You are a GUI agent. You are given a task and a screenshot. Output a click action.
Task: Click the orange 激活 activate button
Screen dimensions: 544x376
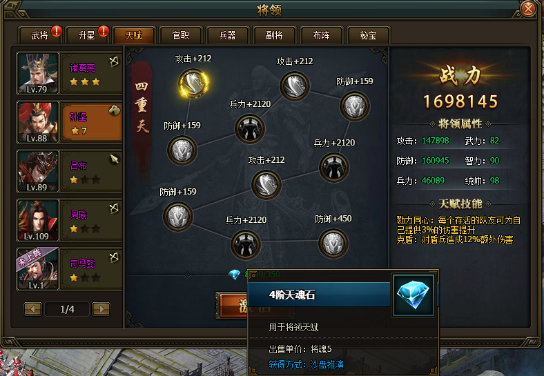pos(233,305)
